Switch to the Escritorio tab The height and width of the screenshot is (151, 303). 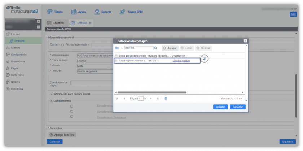tap(56, 23)
